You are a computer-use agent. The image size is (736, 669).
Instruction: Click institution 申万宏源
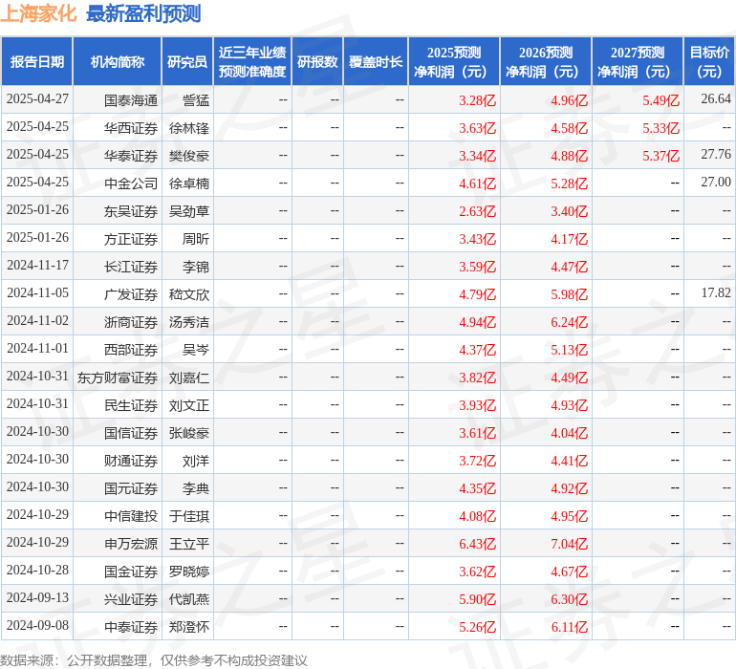[x=131, y=544]
